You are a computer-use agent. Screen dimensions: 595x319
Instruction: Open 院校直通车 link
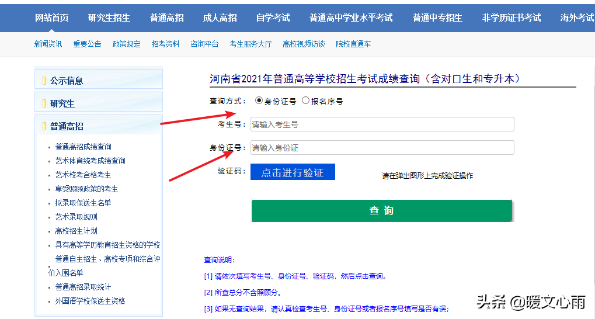(x=353, y=44)
